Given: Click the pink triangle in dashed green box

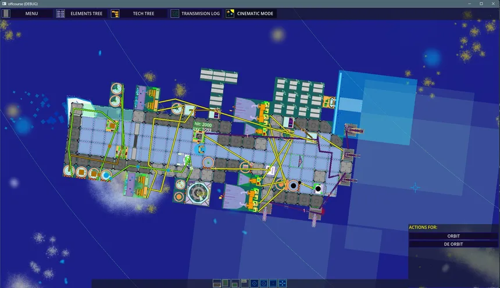Looking at the screenshot, I should 300,161.
